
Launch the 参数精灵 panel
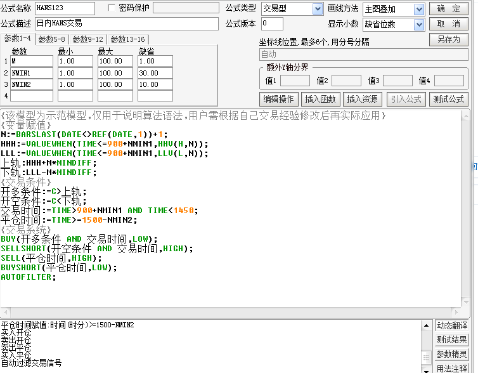(452, 355)
